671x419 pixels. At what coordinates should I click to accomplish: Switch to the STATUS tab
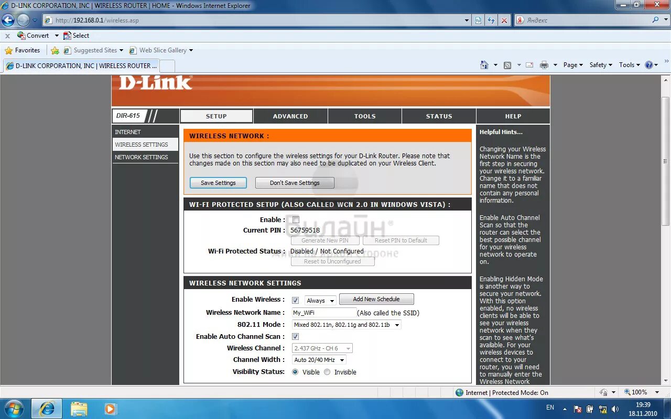(439, 116)
